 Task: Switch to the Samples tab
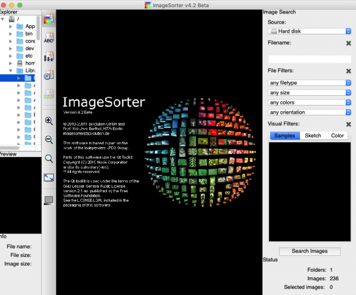click(285, 136)
